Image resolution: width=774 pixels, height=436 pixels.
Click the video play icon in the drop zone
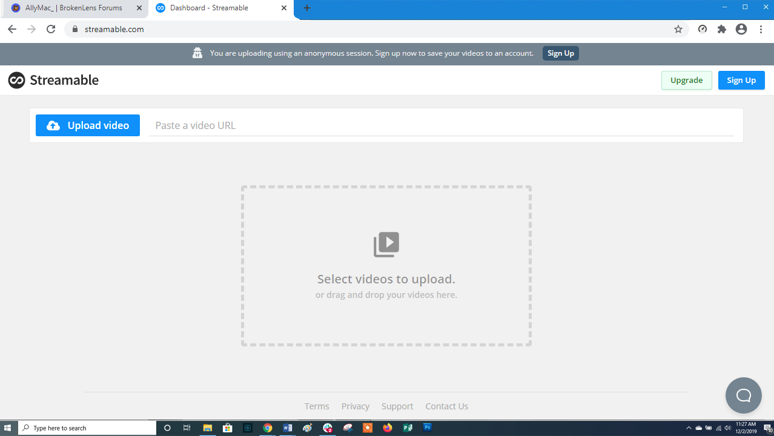point(386,245)
